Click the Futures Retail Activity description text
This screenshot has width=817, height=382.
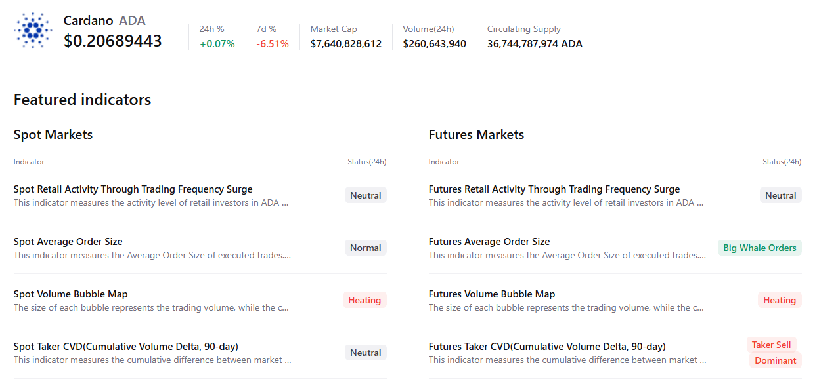566,203
